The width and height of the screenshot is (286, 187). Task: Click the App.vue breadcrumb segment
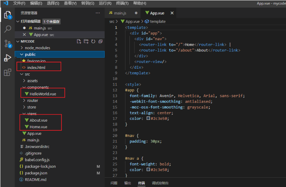pyautogui.click(x=130, y=22)
